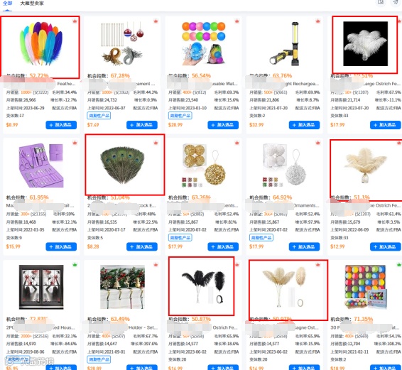402x370 pixels.
Task: Open the white ostrich feathers on black thumbnail
Action: [x=366, y=44]
